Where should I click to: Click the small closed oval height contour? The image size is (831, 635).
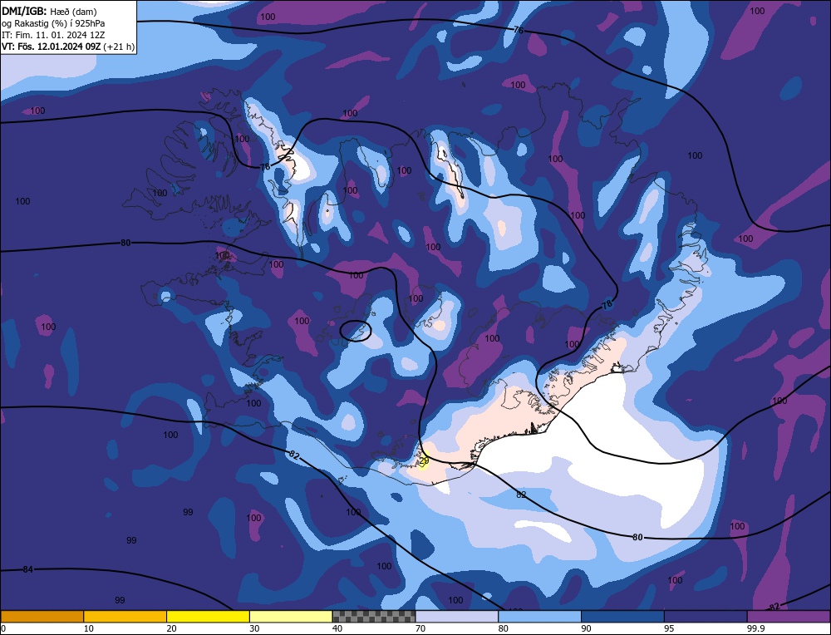tap(355, 331)
